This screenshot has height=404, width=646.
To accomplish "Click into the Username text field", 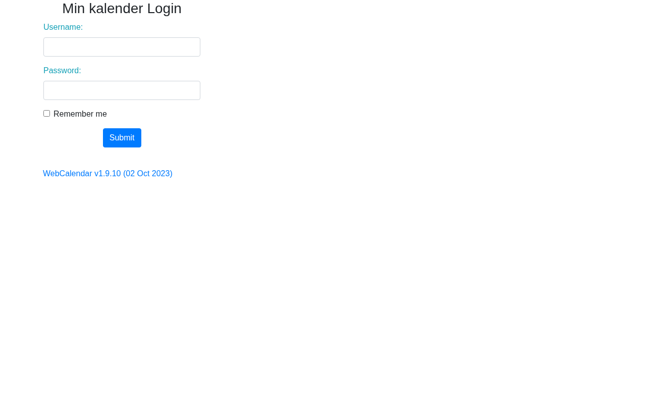I will [122, 47].
